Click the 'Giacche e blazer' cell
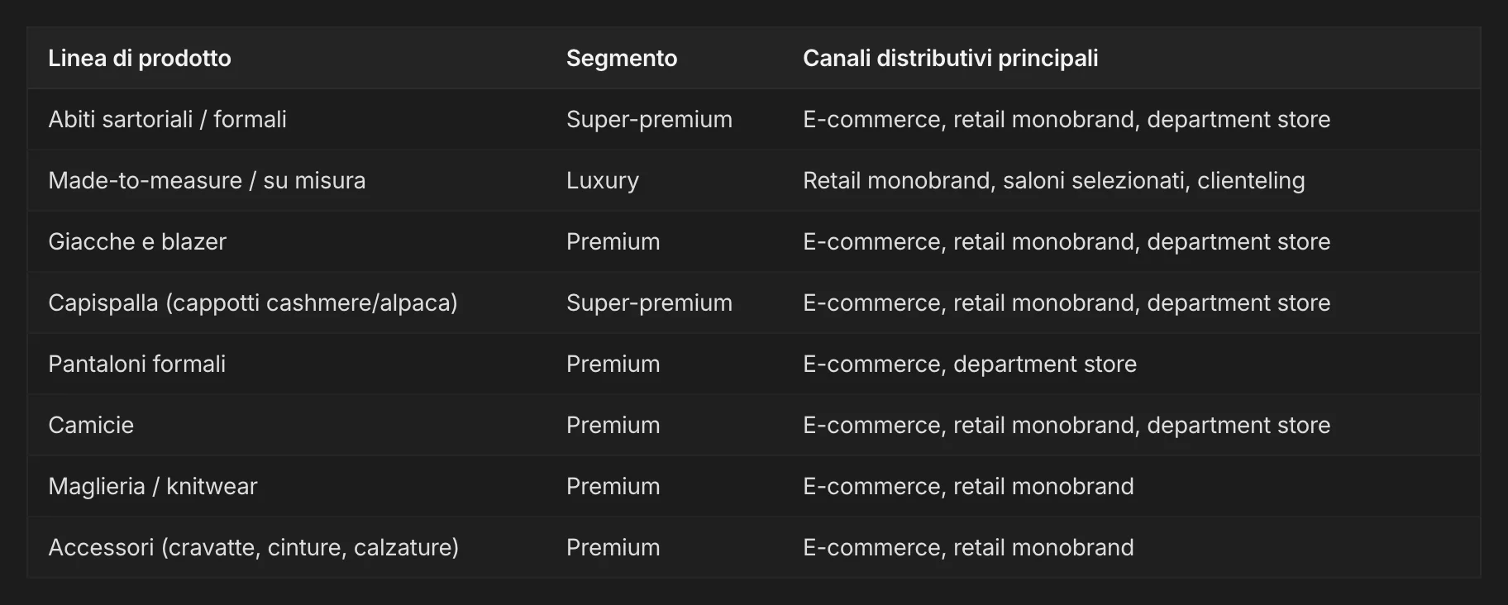Screen dimensions: 1508x605 pyautogui.click(x=137, y=241)
